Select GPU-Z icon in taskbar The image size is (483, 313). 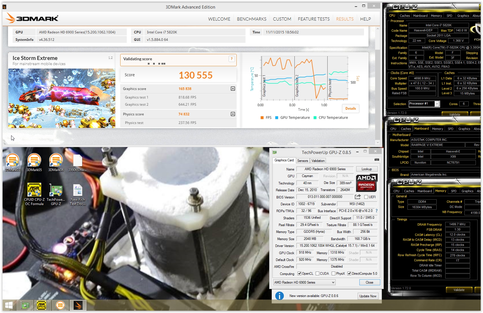(25, 305)
